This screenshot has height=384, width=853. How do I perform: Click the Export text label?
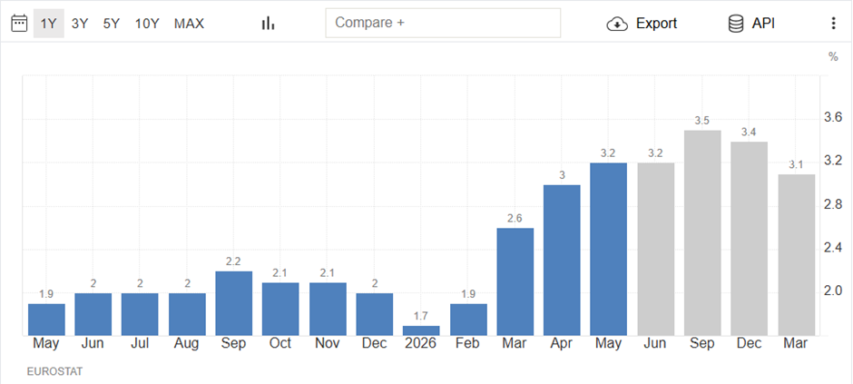(x=657, y=24)
